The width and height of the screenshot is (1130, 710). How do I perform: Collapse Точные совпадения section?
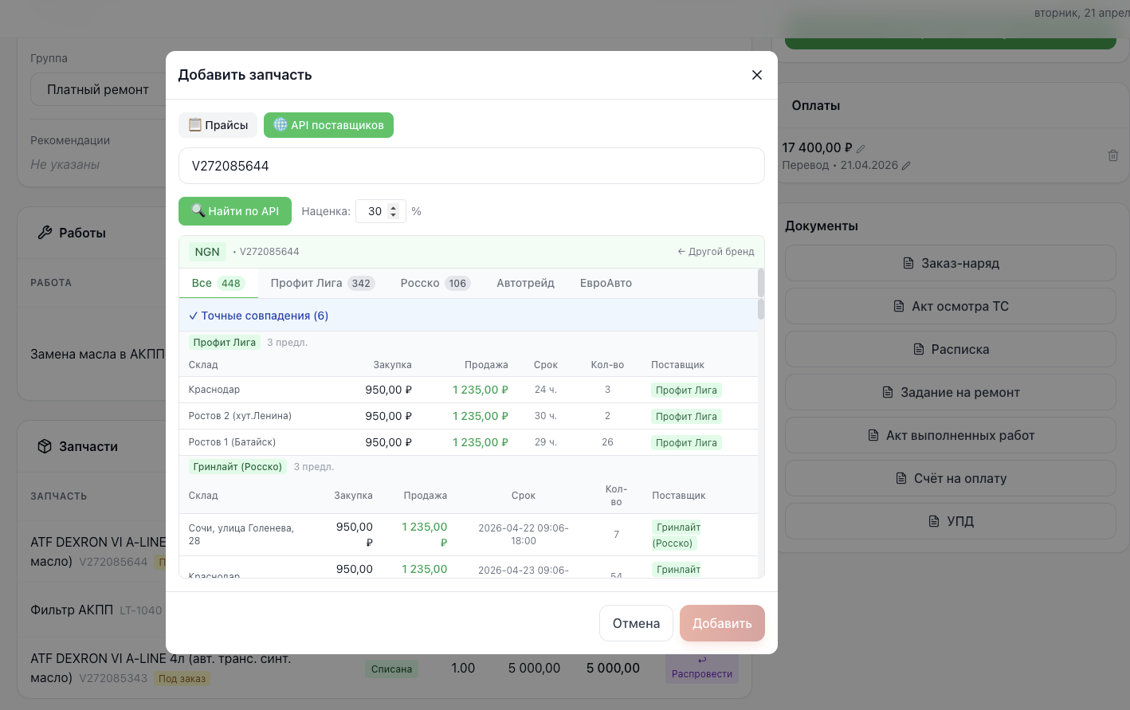pyautogui.click(x=259, y=316)
